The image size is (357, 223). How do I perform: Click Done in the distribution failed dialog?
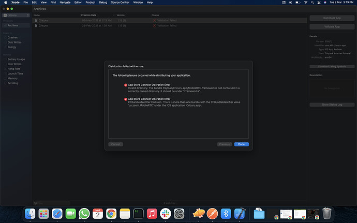coord(241,144)
